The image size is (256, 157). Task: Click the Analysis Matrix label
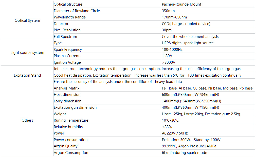(x=66, y=88)
